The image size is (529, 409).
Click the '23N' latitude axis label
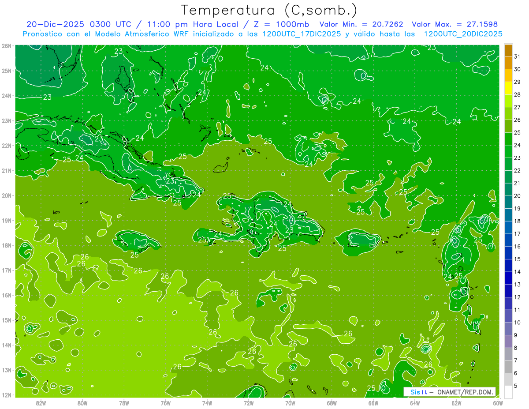tap(7, 120)
